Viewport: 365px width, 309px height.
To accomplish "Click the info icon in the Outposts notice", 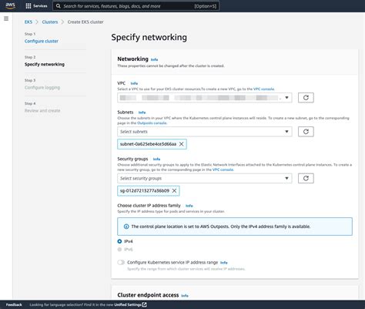I will click(x=126, y=227).
